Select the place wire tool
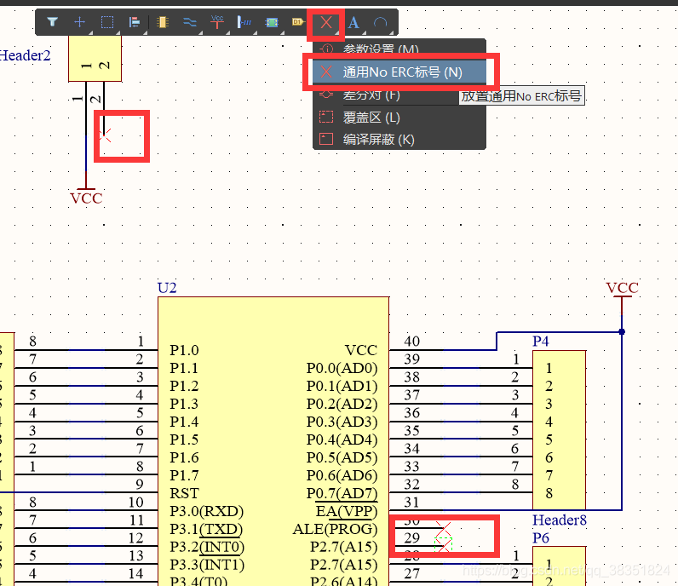The width and height of the screenshot is (678, 586). click(x=189, y=22)
